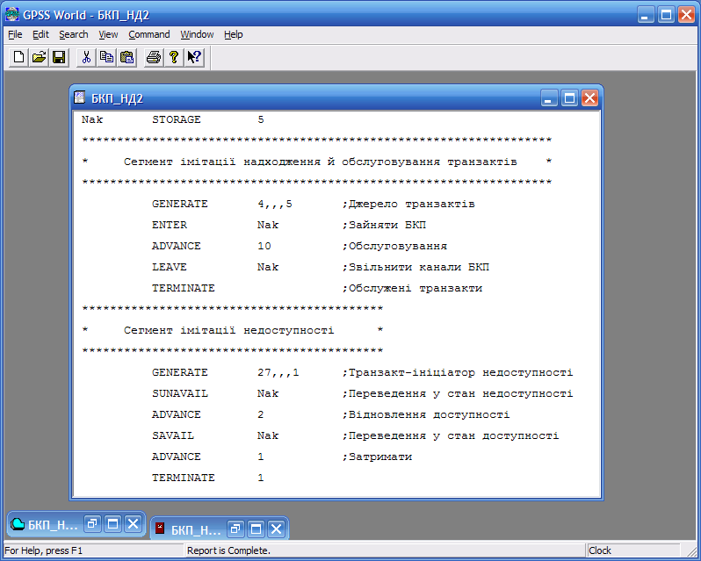
Task: Click the 'For Help, press F1' status text
Action: pyautogui.click(x=43, y=550)
